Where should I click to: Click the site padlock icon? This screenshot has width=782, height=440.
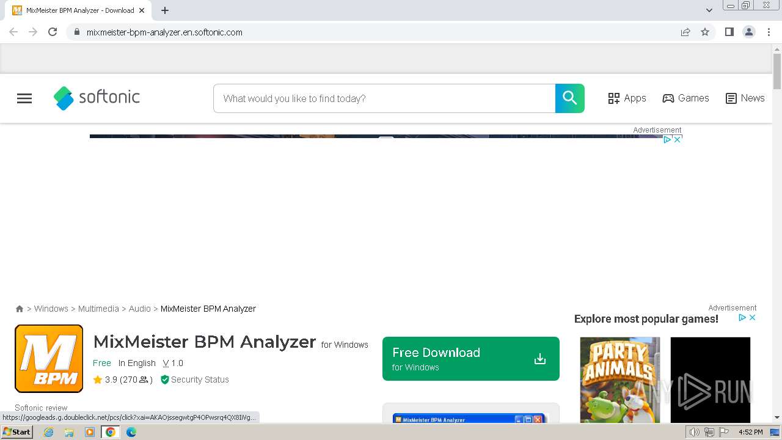(76, 32)
